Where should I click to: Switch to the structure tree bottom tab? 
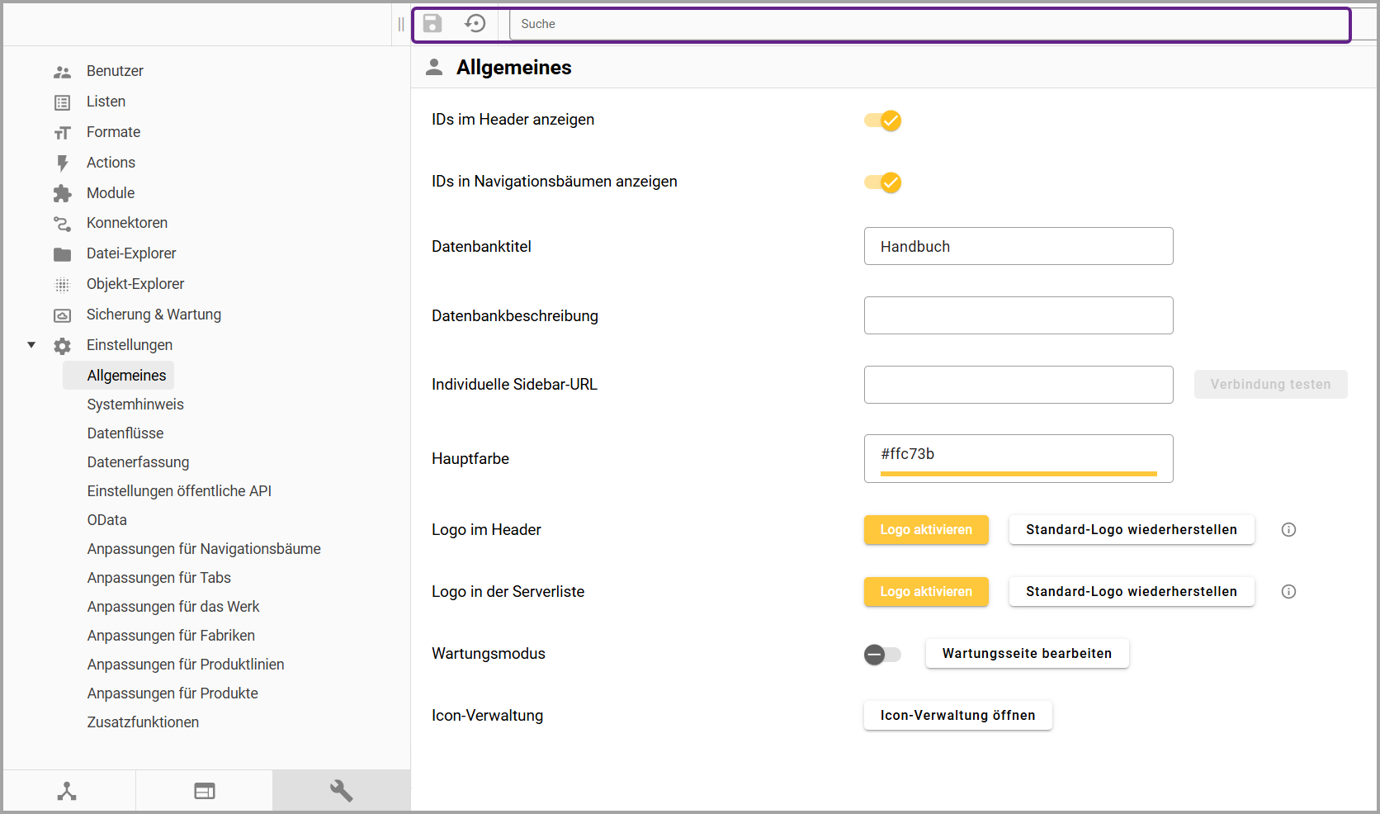pos(68,791)
